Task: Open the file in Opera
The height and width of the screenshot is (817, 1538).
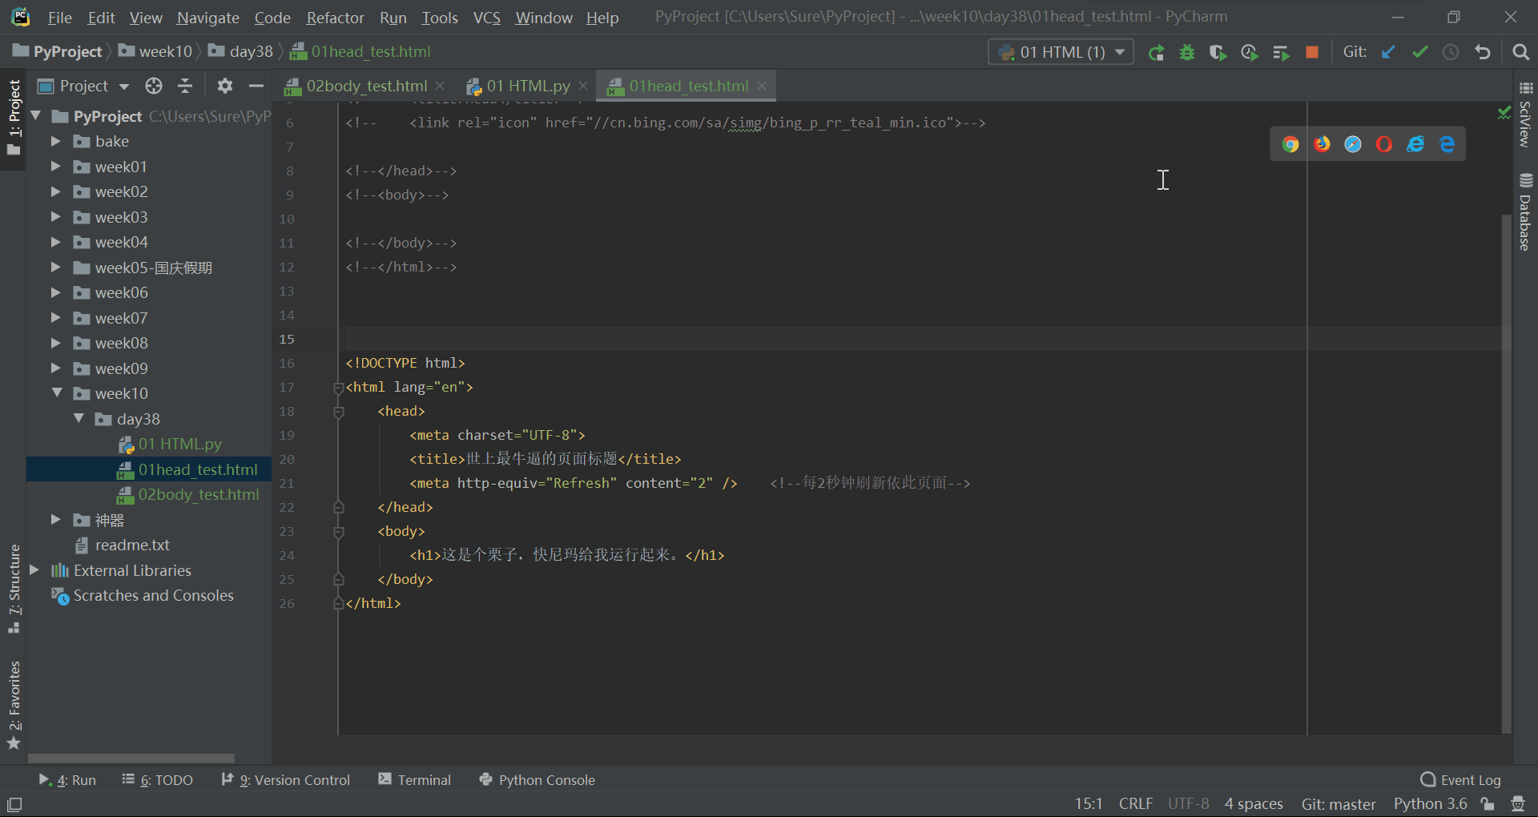Action: [1383, 143]
